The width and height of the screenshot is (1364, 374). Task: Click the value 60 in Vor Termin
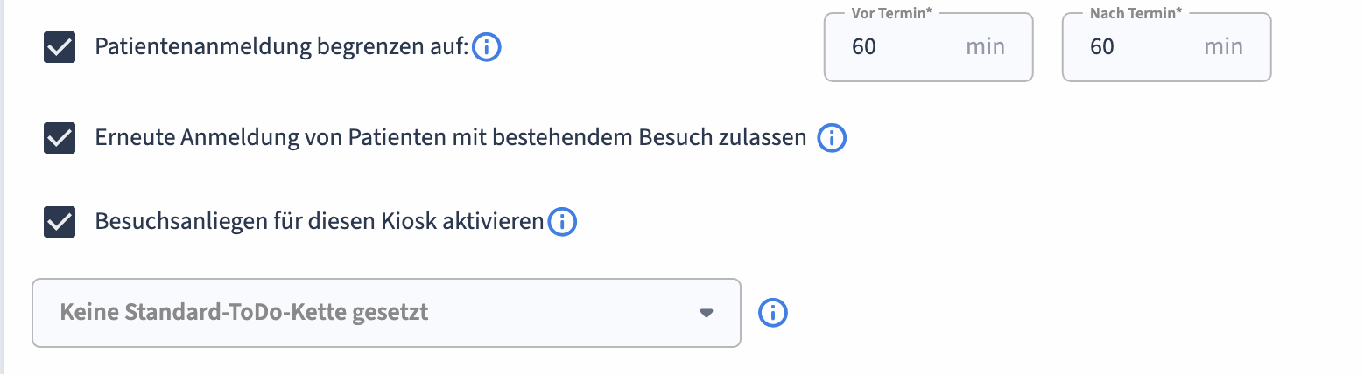tap(864, 47)
